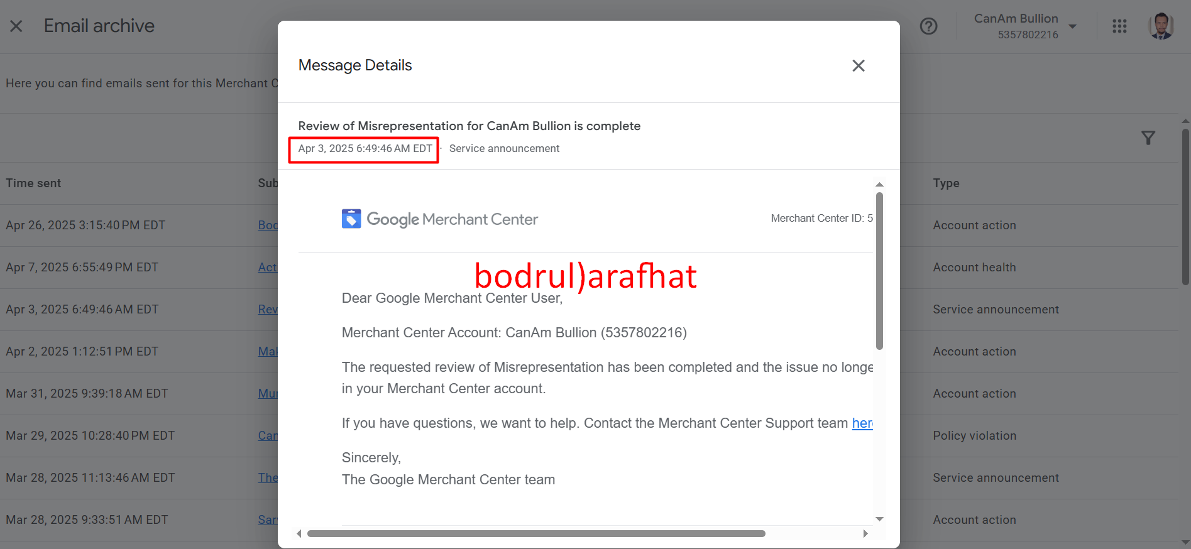
Task: Open the Apr 7 email subject link
Action: coord(268,268)
